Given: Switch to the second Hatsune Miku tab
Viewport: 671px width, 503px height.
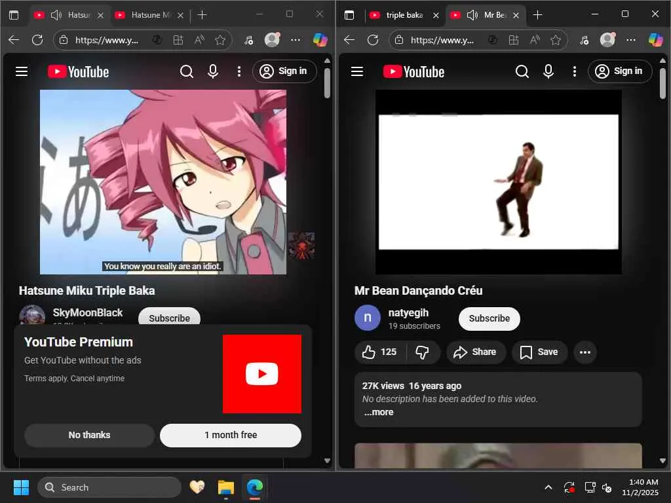Looking at the screenshot, I should tap(151, 15).
